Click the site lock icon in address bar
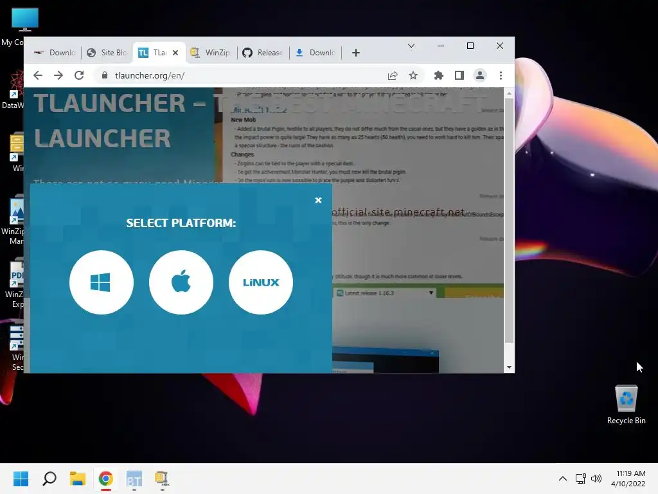Viewport: 658px width, 494px height. (x=105, y=75)
